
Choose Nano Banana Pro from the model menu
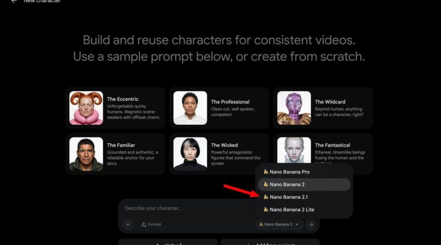pyautogui.click(x=304, y=172)
